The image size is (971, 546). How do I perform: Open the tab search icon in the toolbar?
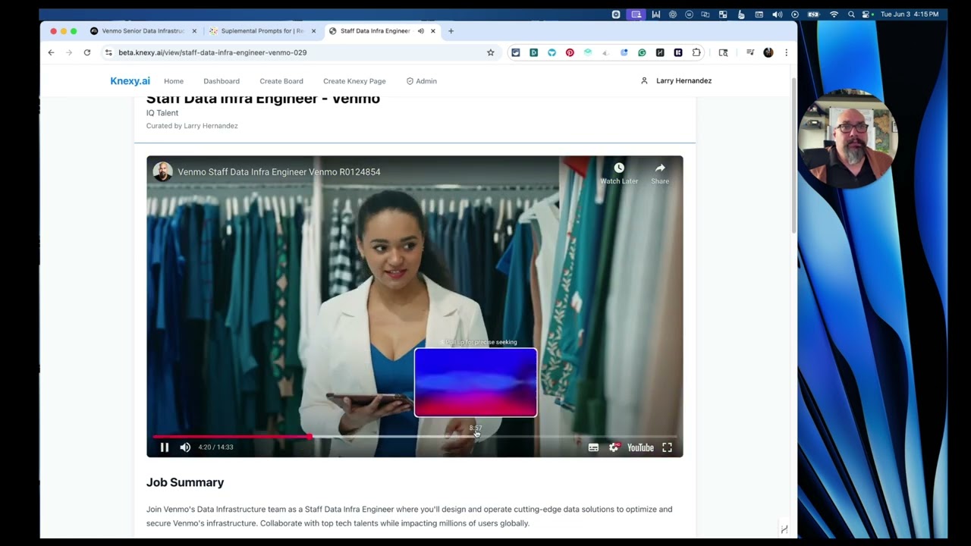[x=723, y=52]
